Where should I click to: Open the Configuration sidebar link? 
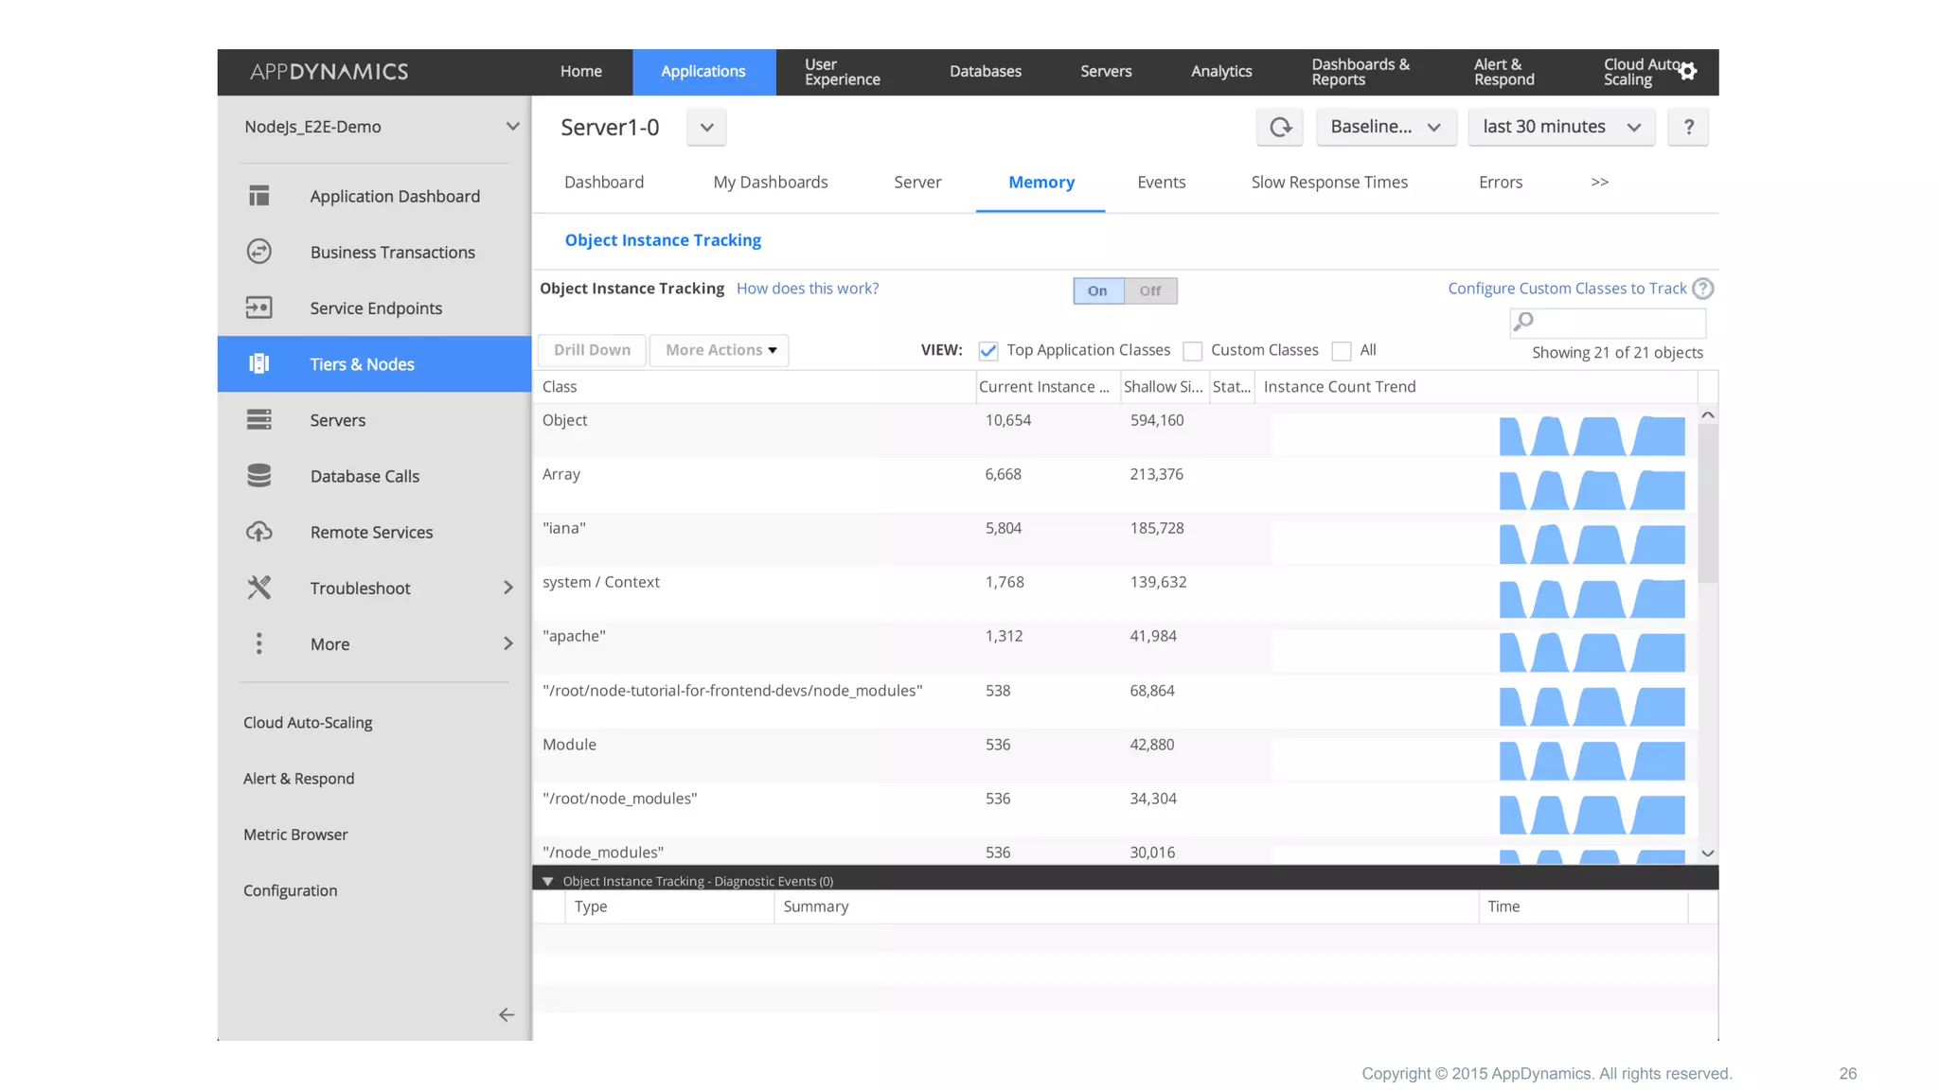tap(290, 890)
